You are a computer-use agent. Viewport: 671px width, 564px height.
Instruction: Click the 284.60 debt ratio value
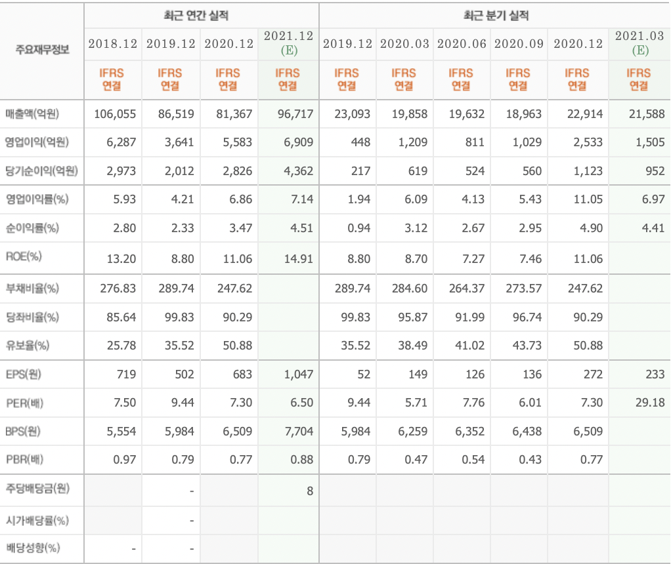(x=410, y=289)
